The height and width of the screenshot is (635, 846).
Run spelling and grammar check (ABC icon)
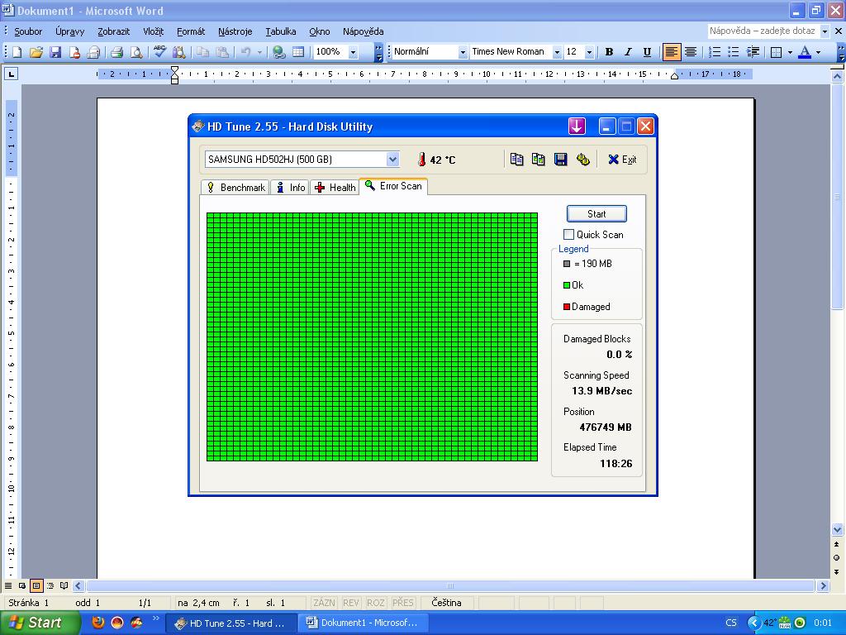point(159,52)
